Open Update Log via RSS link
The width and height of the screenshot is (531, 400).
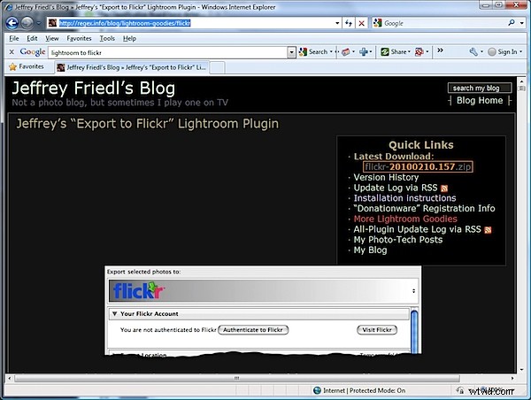[x=396, y=188]
